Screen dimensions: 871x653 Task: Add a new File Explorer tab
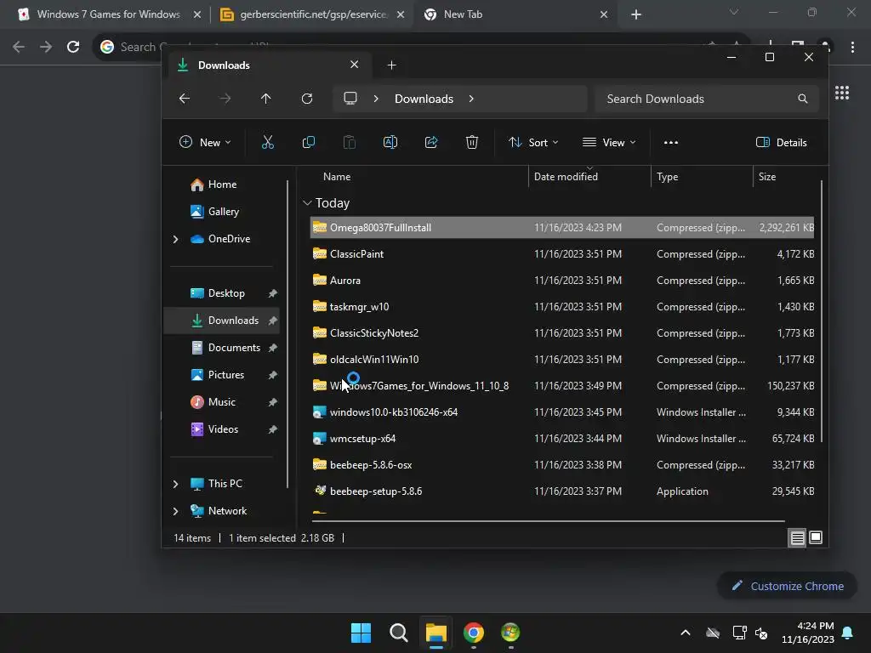pos(391,65)
